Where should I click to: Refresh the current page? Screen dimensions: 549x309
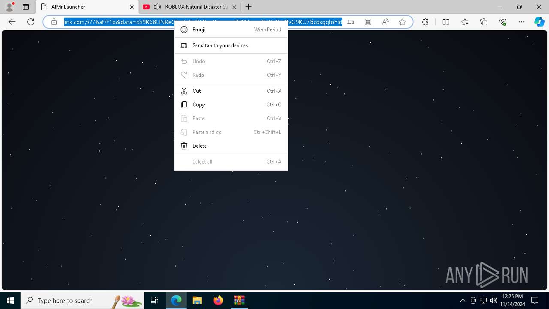(31, 22)
